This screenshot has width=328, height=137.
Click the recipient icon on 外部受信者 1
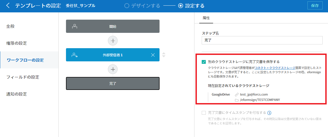pyautogui.click(x=75, y=55)
